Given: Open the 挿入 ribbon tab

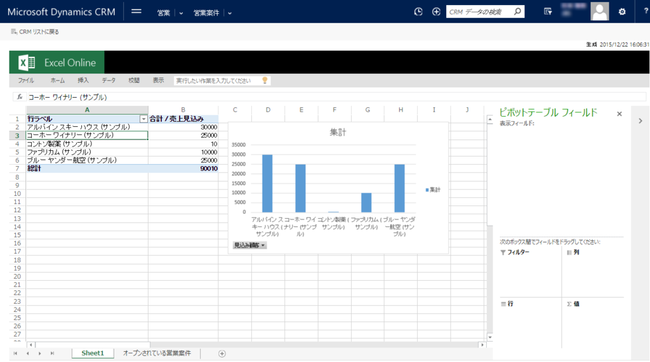Looking at the screenshot, I should pos(83,81).
